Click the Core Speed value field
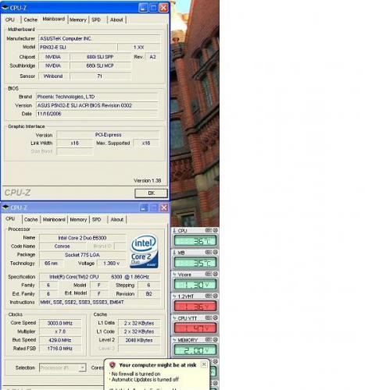The height and width of the screenshot is (390, 368). pos(60,323)
